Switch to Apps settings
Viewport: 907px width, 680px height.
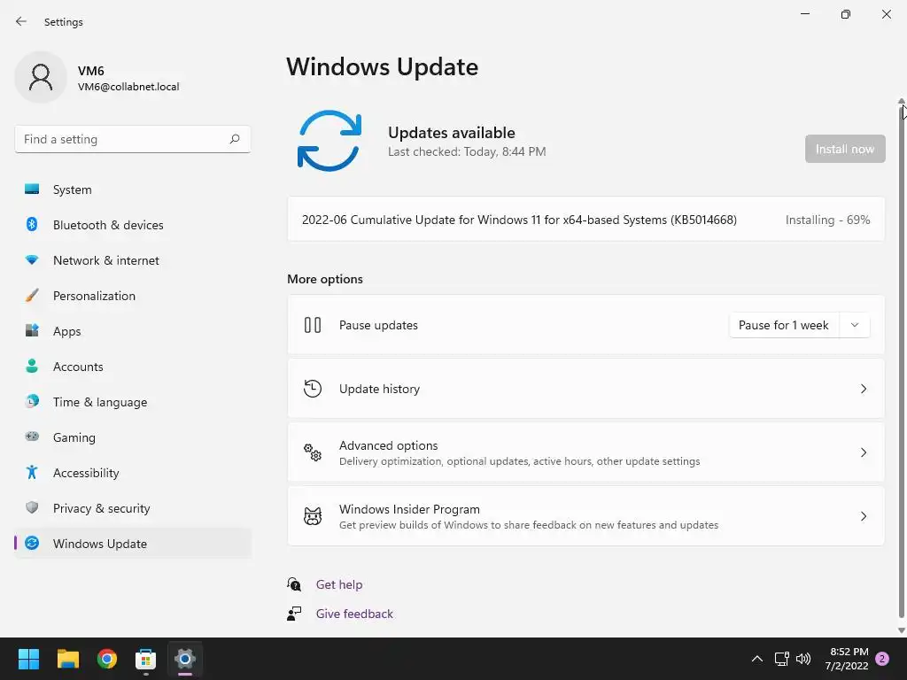click(133, 331)
